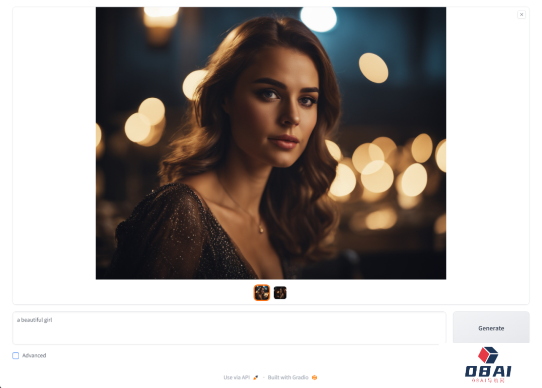Click the large generated portrait image
Screen dimensions: 542x388
pyautogui.click(x=270, y=143)
